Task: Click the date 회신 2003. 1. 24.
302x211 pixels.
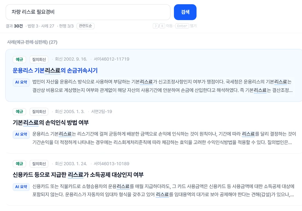Action: (x=71, y=164)
